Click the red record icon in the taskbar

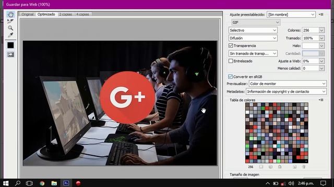point(78,183)
